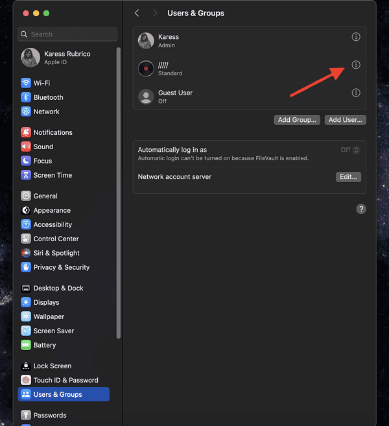Click the sidebar vertical scrollbar

coord(118,195)
